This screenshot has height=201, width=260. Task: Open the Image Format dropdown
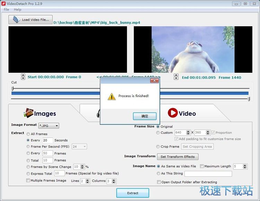(x=49, y=126)
